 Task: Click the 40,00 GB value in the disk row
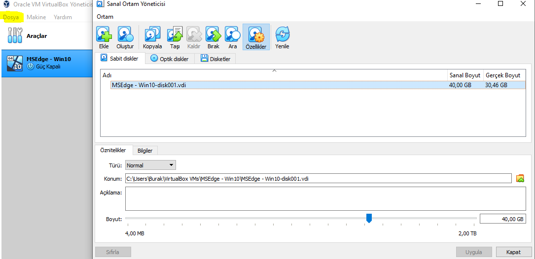(460, 85)
